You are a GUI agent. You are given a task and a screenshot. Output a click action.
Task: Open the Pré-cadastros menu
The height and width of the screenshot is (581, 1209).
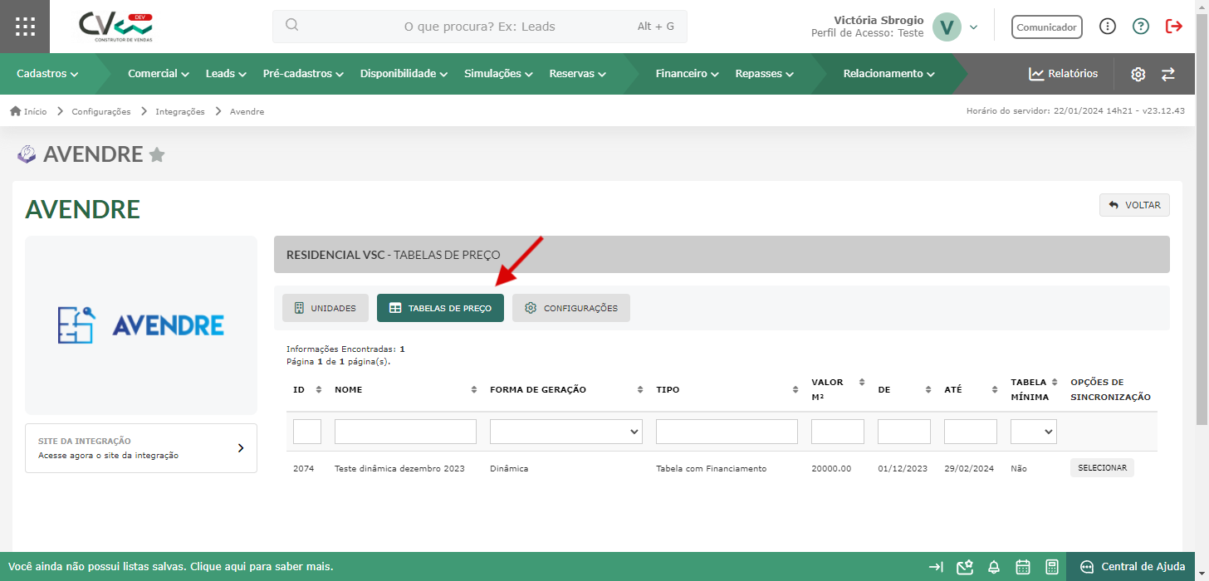click(303, 74)
